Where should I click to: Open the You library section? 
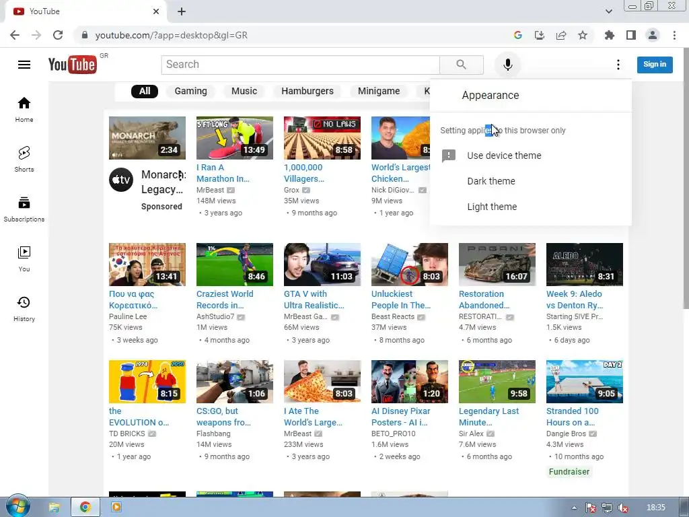point(24,259)
